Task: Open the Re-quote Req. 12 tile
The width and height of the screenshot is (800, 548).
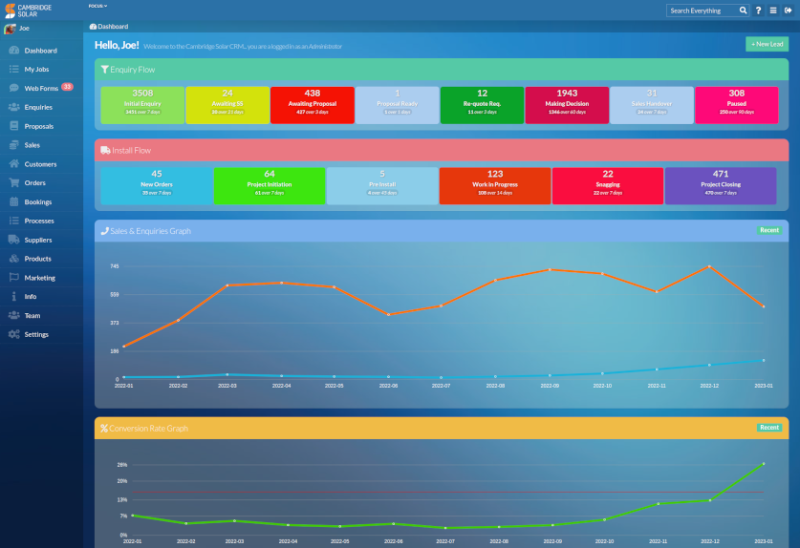Action: pos(482,105)
